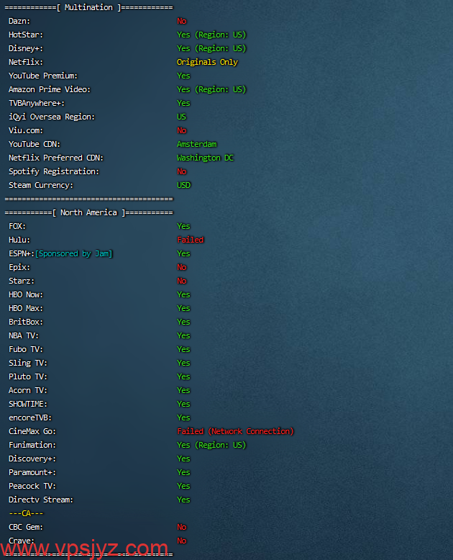The height and width of the screenshot is (560, 453).
Task: Click the Spotify Registration: label
Action: click(54, 171)
